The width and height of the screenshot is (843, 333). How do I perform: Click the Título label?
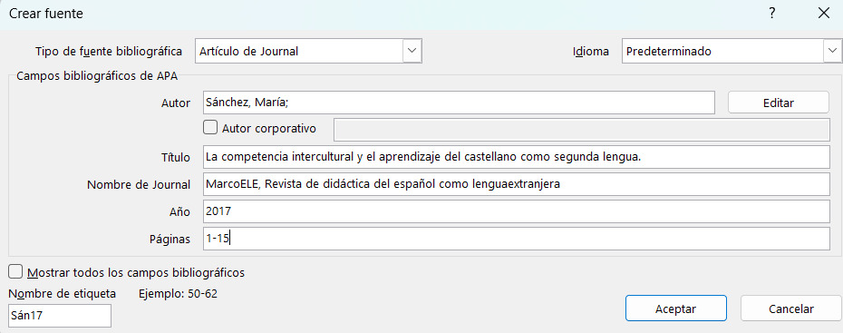click(176, 158)
